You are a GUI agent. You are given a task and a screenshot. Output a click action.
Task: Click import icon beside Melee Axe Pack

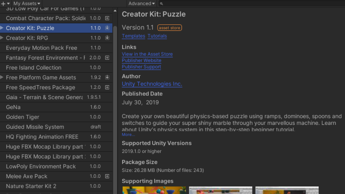coord(107,176)
